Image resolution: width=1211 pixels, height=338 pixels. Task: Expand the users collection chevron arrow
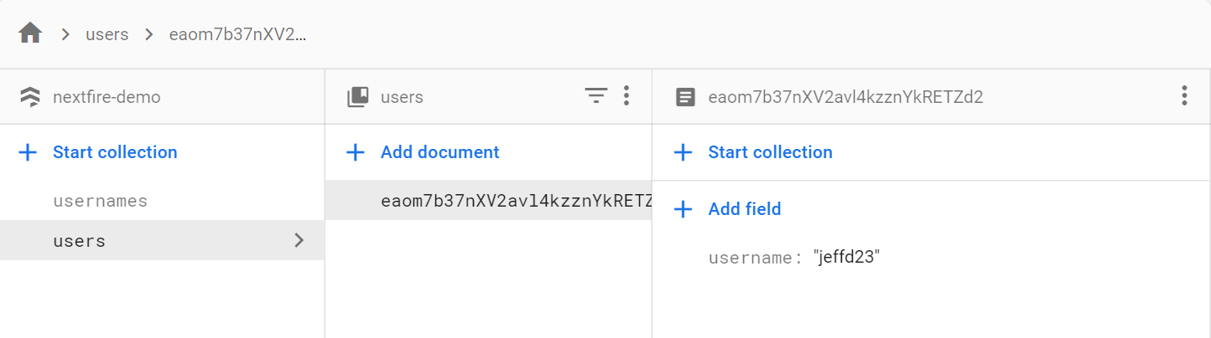coord(299,241)
